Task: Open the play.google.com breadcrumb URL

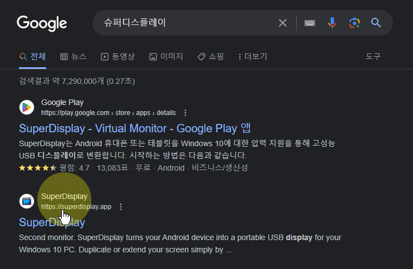Action: [x=108, y=113]
